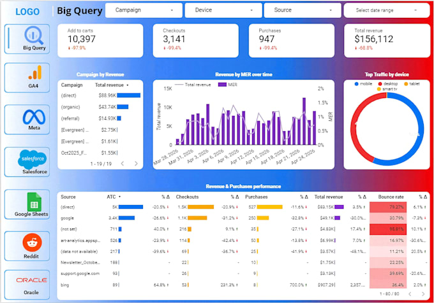Image resolution: width=434 pixels, height=303 pixels.
Task: Click the Purchases column header
Action: coord(257,197)
